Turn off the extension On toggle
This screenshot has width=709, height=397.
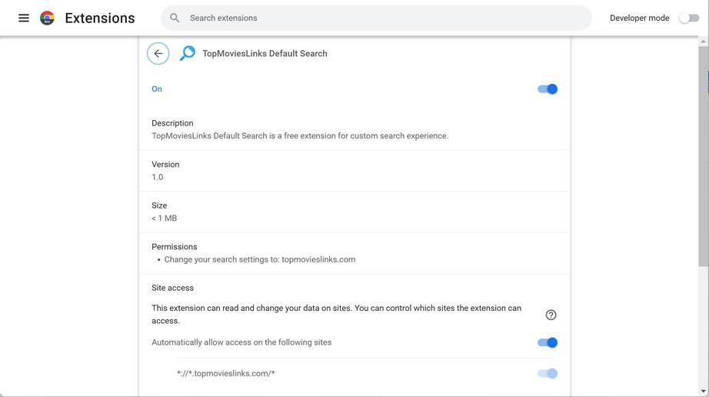tap(547, 89)
